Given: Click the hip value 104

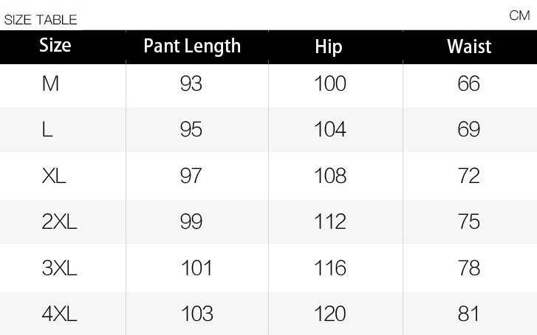Looking at the screenshot, I should 329,130.
